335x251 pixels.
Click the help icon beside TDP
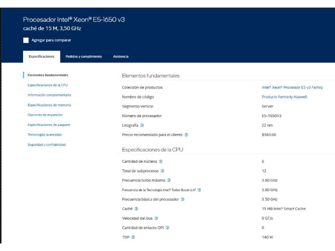pyautogui.click(x=133, y=237)
